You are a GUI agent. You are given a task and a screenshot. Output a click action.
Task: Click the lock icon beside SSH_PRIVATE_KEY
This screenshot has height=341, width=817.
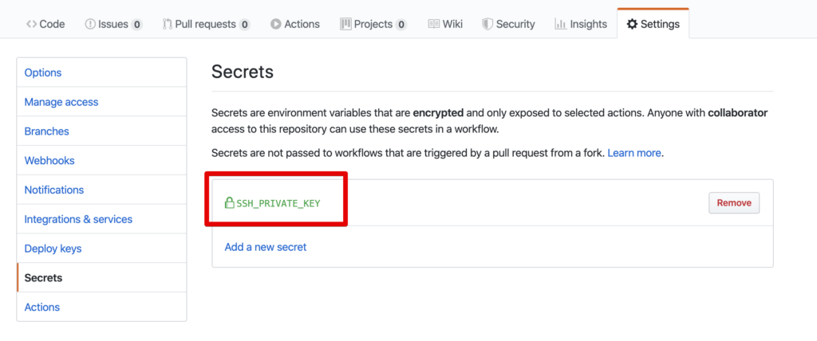[229, 203]
